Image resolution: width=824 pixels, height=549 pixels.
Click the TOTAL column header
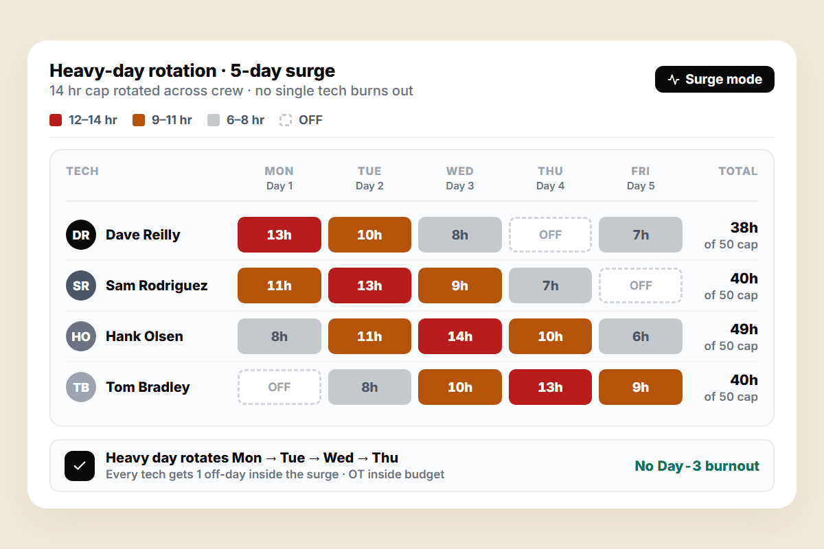[738, 171]
